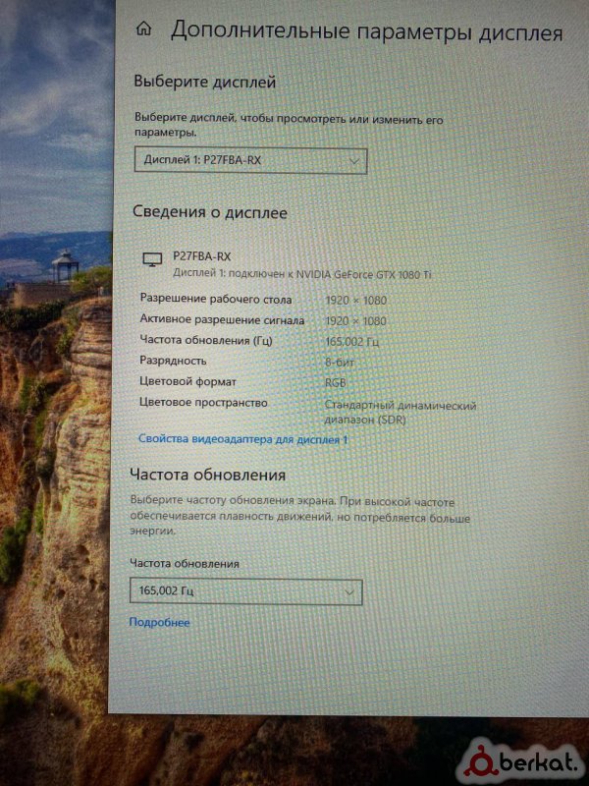
Task: Open the '165,002 Гц' refresh rate dropdown
Action: click(236, 591)
